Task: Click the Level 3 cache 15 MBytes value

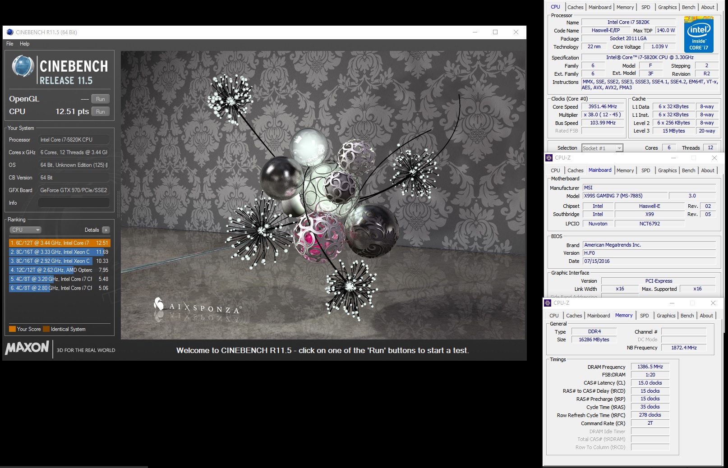Action: [x=673, y=131]
